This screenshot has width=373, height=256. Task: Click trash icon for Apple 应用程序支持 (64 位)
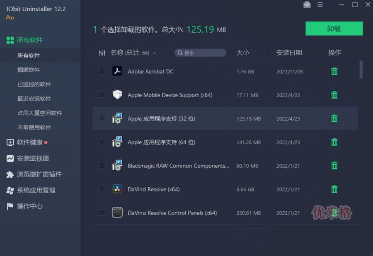pos(334,142)
